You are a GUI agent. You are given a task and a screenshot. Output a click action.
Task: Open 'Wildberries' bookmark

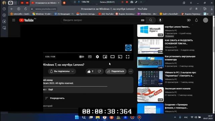(x=147, y=14)
